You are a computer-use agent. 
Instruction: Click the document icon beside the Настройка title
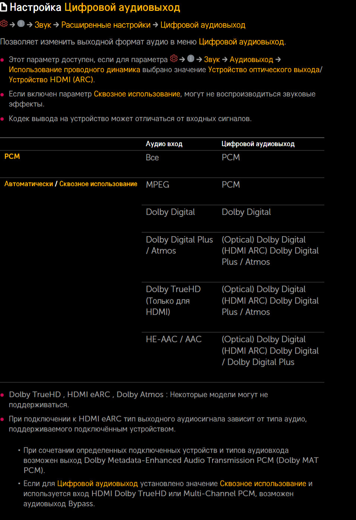pyautogui.click(x=4, y=7)
